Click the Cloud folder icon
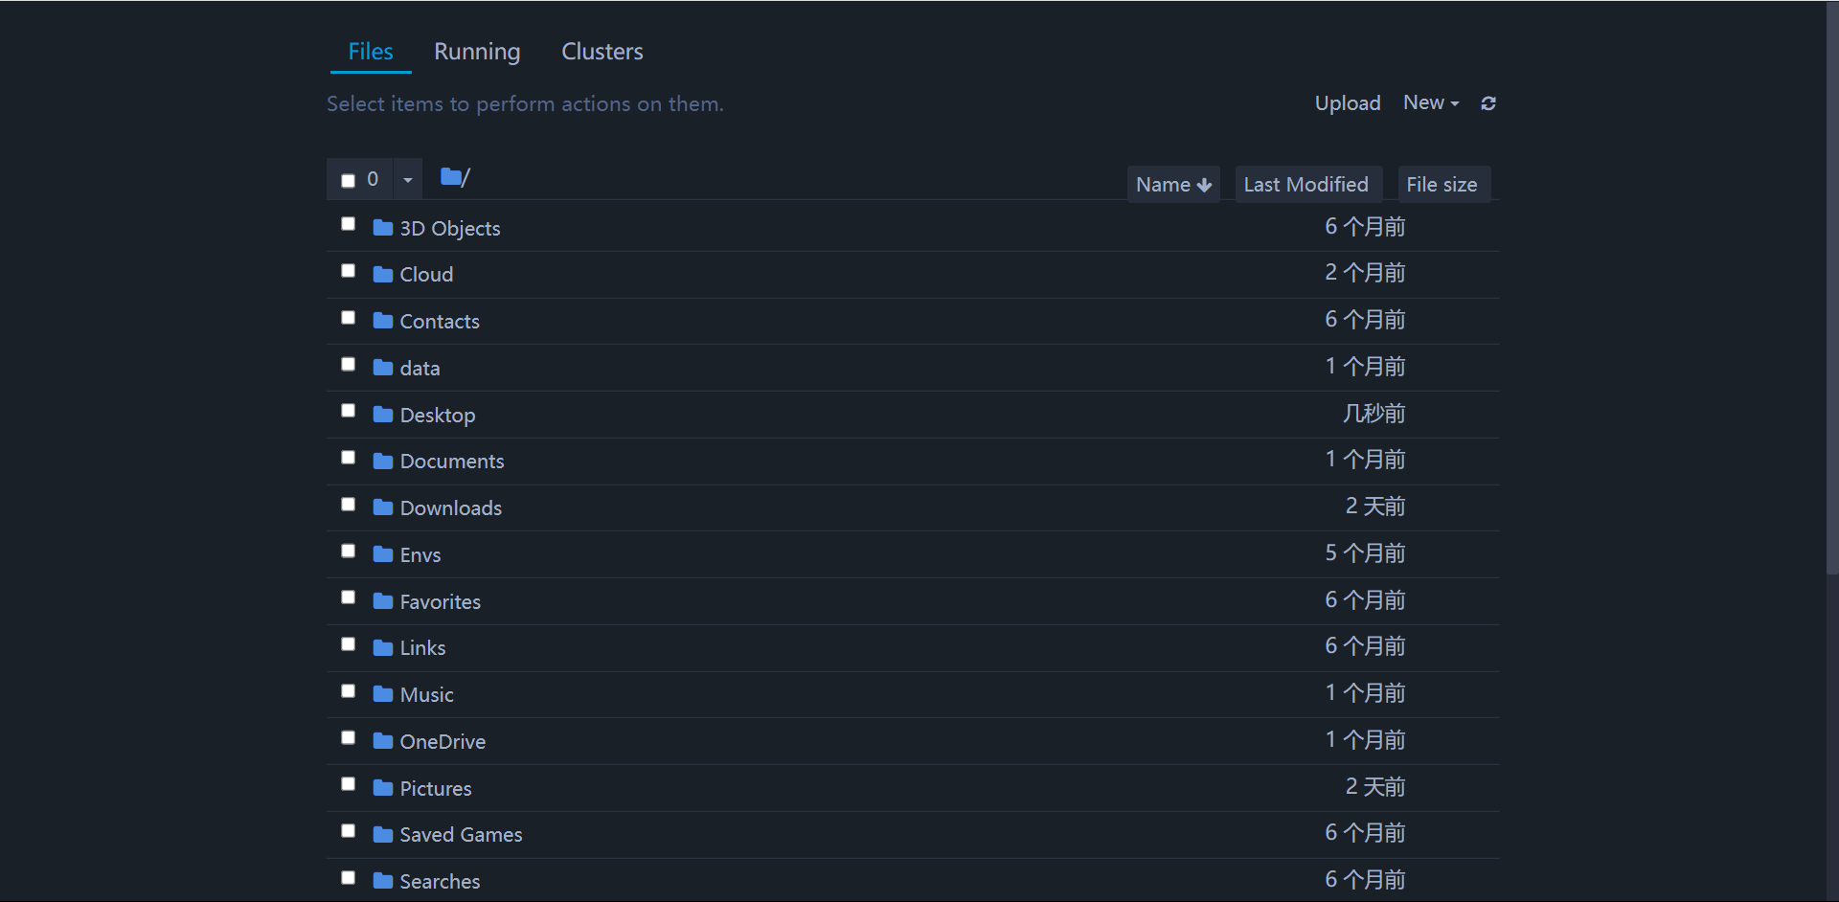Viewport: 1839px width, 902px height. [x=383, y=274]
